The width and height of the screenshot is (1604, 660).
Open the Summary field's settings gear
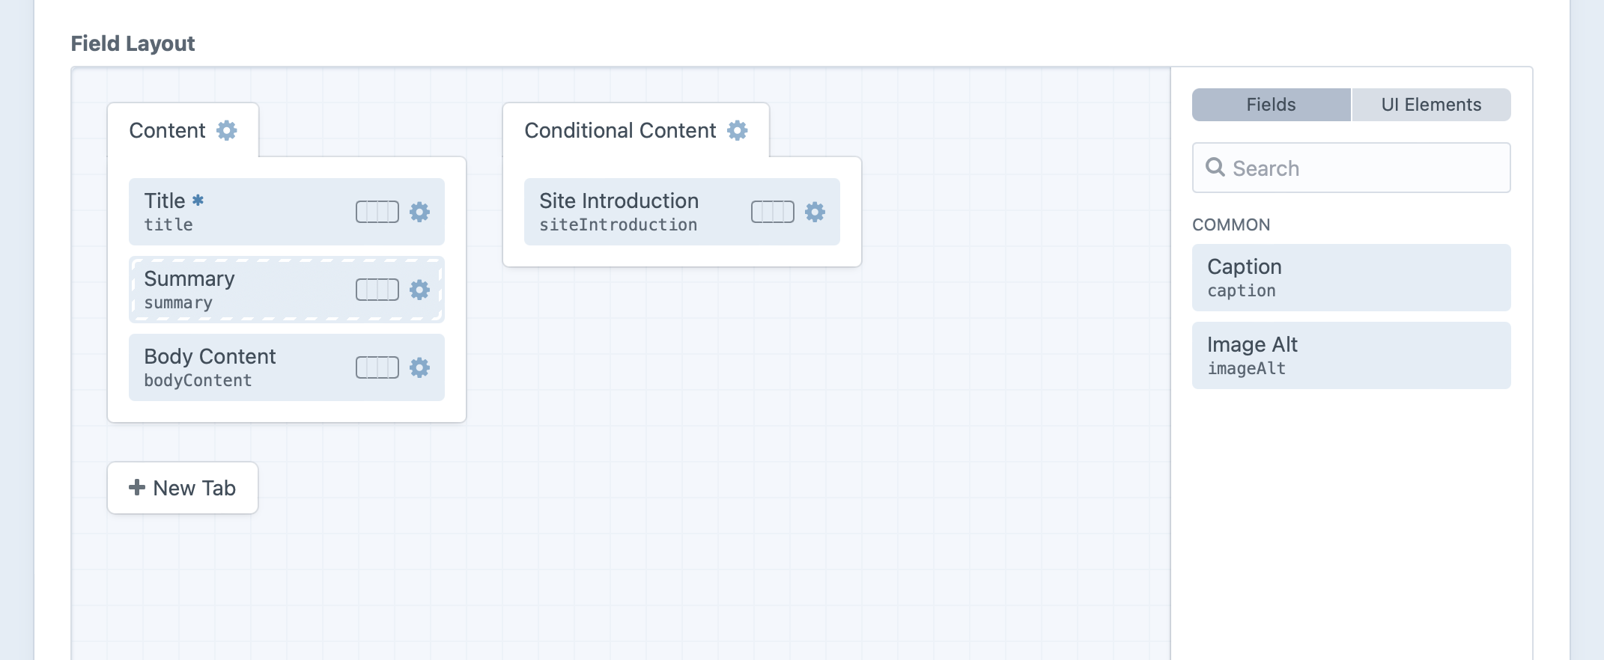click(419, 290)
